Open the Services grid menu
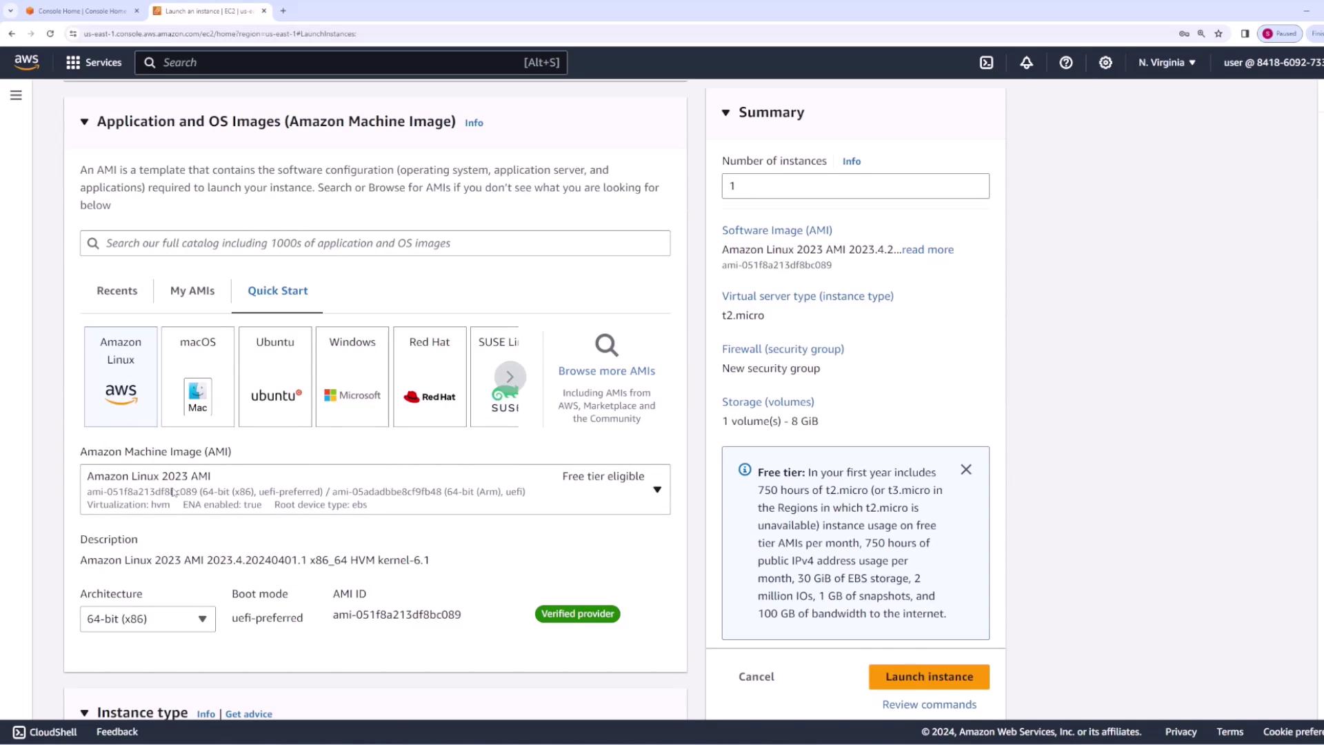1324x745 pixels. (x=93, y=63)
